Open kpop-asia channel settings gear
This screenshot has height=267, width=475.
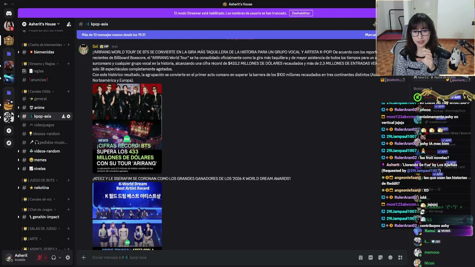click(x=68, y=116)
